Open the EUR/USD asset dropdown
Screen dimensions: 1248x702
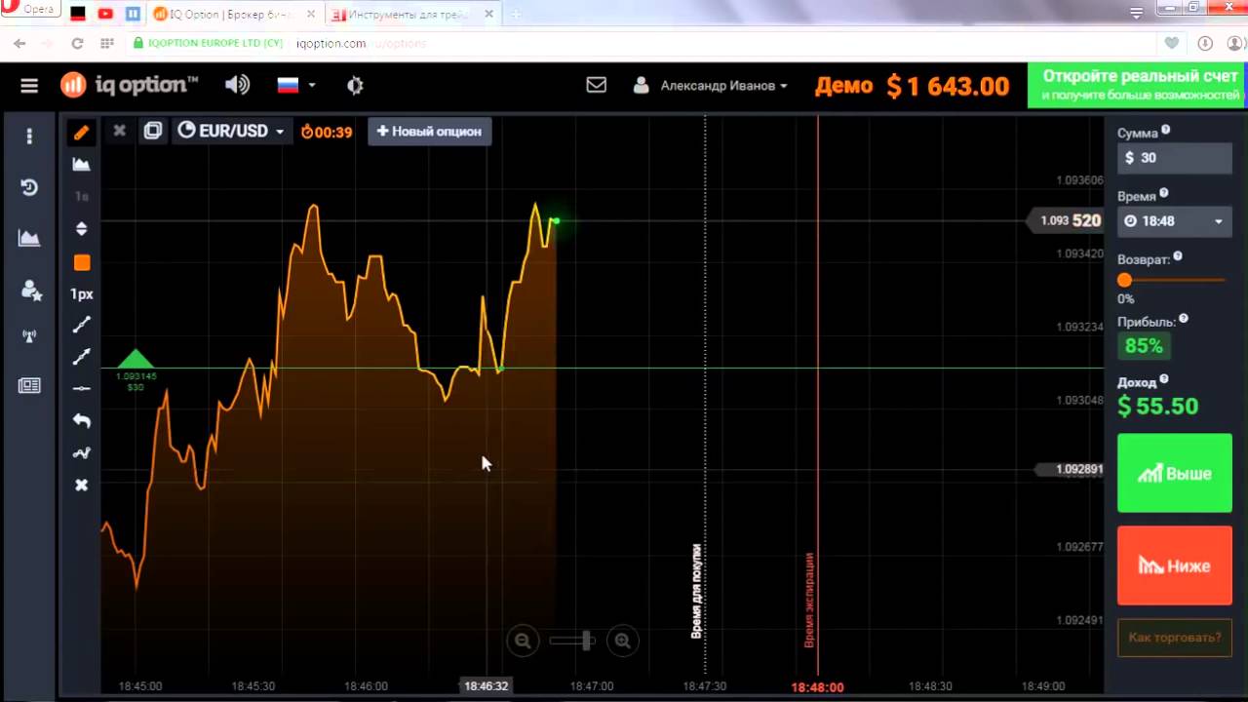[231, 131]
